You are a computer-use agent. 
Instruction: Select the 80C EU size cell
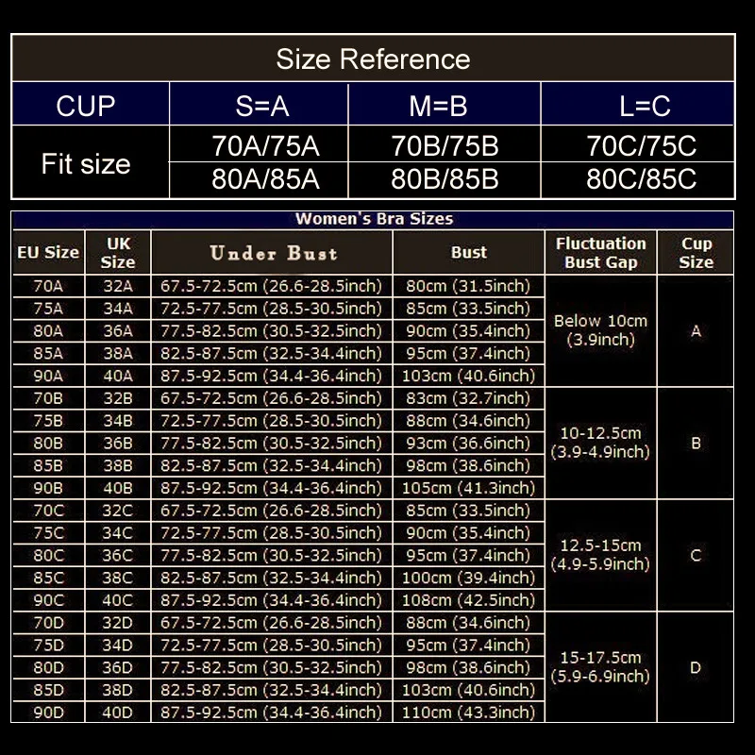pos(48,555)
